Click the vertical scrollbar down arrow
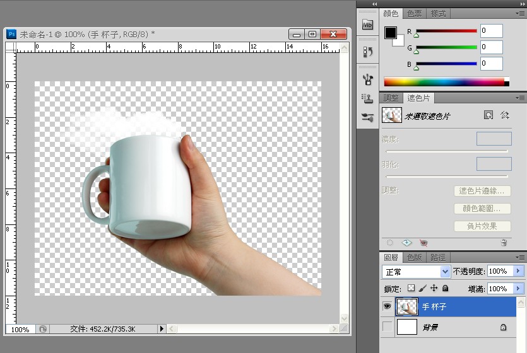The height and width of the screenshot is (353, 527). (344, 318)
